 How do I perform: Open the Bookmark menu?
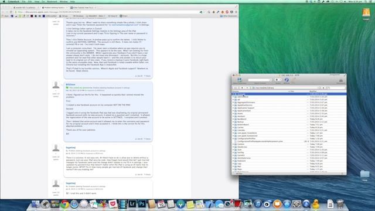pyautogui.click(x=52, y=1)
